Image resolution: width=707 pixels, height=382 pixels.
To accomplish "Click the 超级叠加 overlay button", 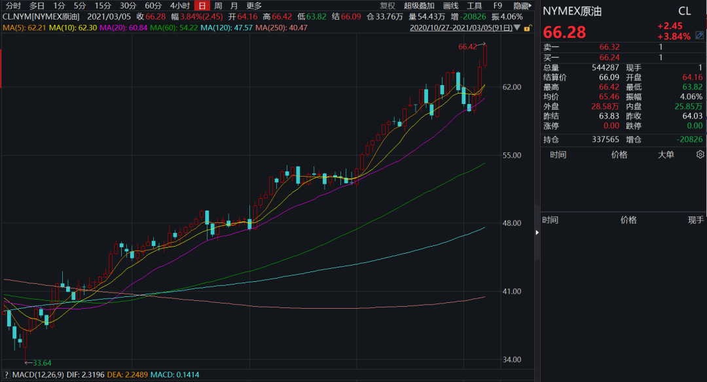I will coord(420,5).
